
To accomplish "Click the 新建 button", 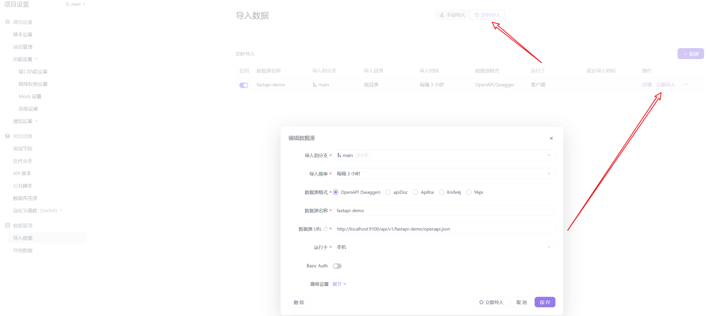I will pos(691,54).
